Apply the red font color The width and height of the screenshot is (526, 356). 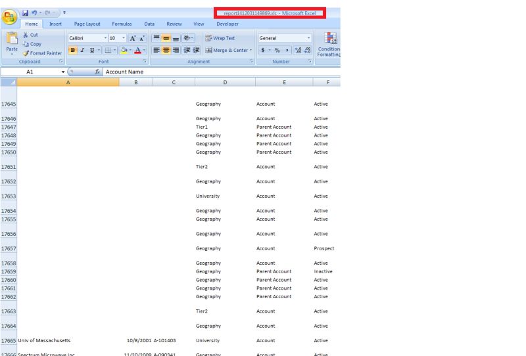137,51
